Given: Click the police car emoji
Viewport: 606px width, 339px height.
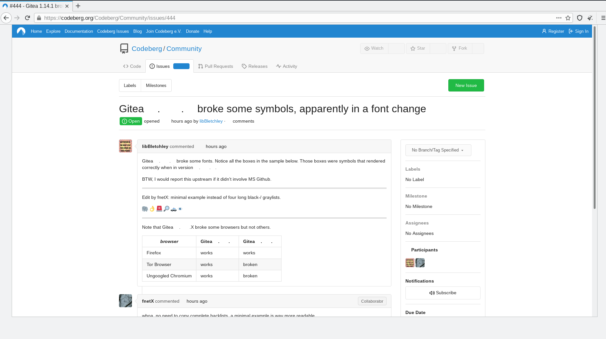Looking at the screenshot, I should tap(174, 209).
